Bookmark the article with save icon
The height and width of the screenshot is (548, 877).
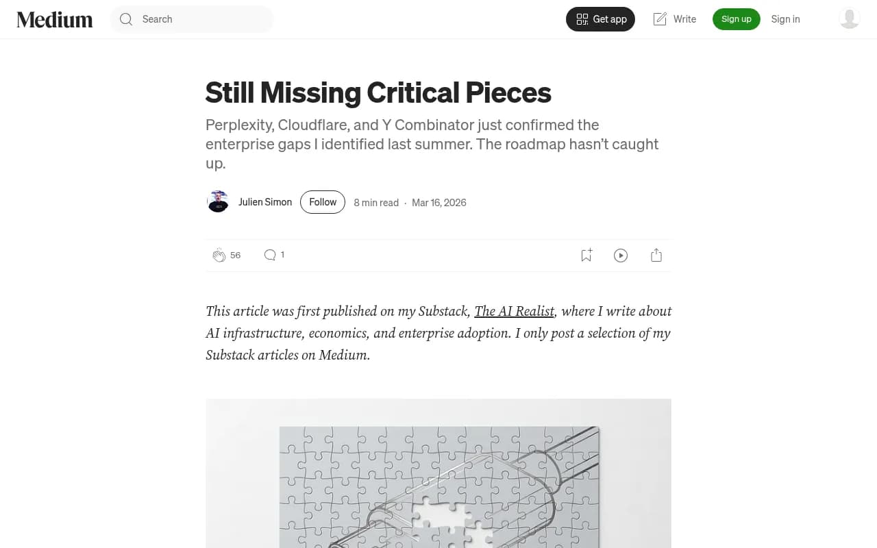(x=586, y=256)
